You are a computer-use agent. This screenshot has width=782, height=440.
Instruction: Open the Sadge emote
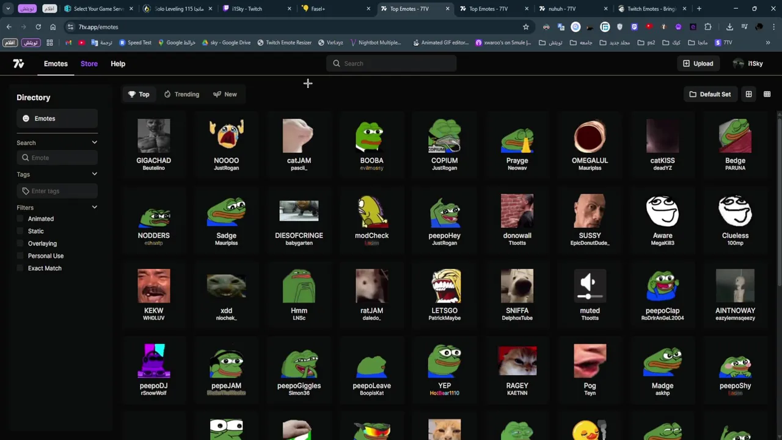[226, 220]
